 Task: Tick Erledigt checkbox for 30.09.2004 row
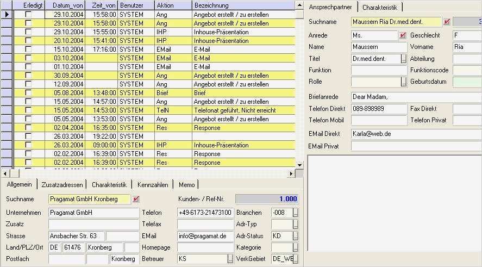point(28,75)
